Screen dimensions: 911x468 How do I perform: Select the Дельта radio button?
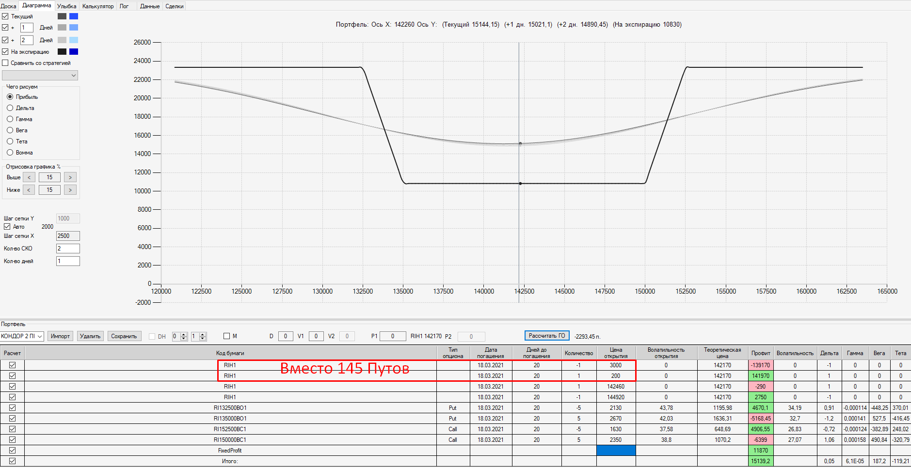(x=10, y=108)
